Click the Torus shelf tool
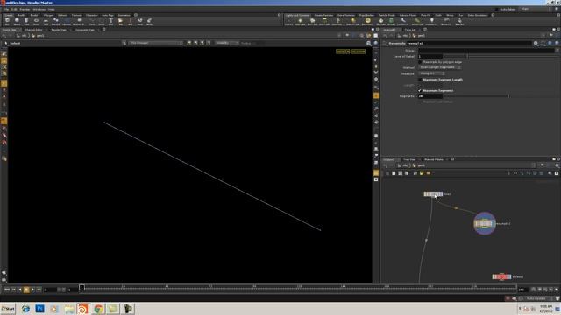 click(x=36, y=21)
